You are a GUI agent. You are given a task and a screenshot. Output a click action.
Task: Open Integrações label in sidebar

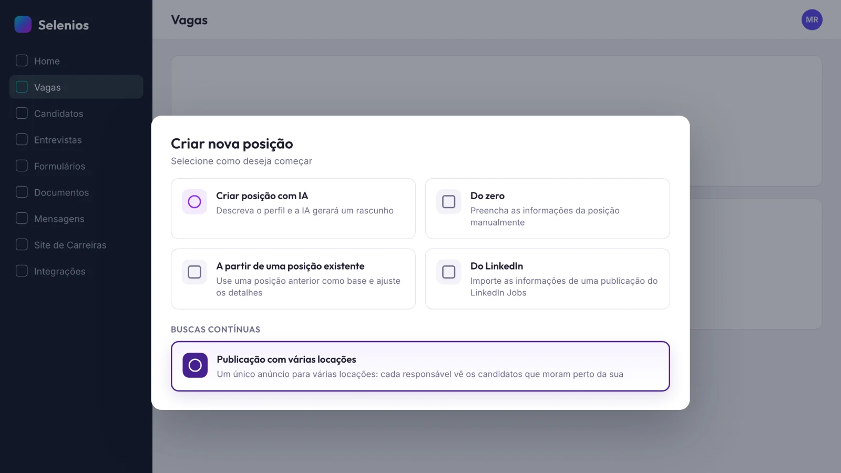click(60, 271)
